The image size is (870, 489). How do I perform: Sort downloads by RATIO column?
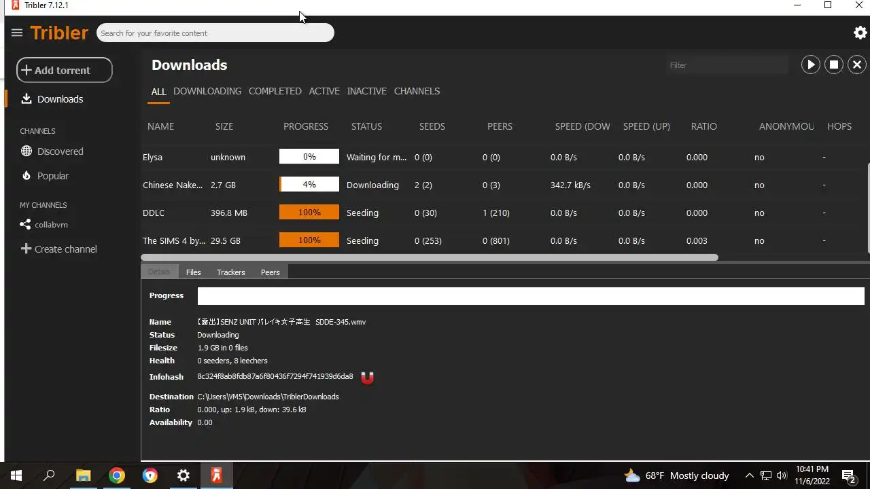coord(704,126)
